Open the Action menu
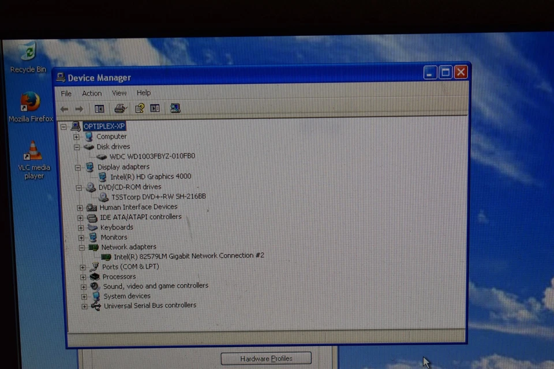 pos(91,93)
